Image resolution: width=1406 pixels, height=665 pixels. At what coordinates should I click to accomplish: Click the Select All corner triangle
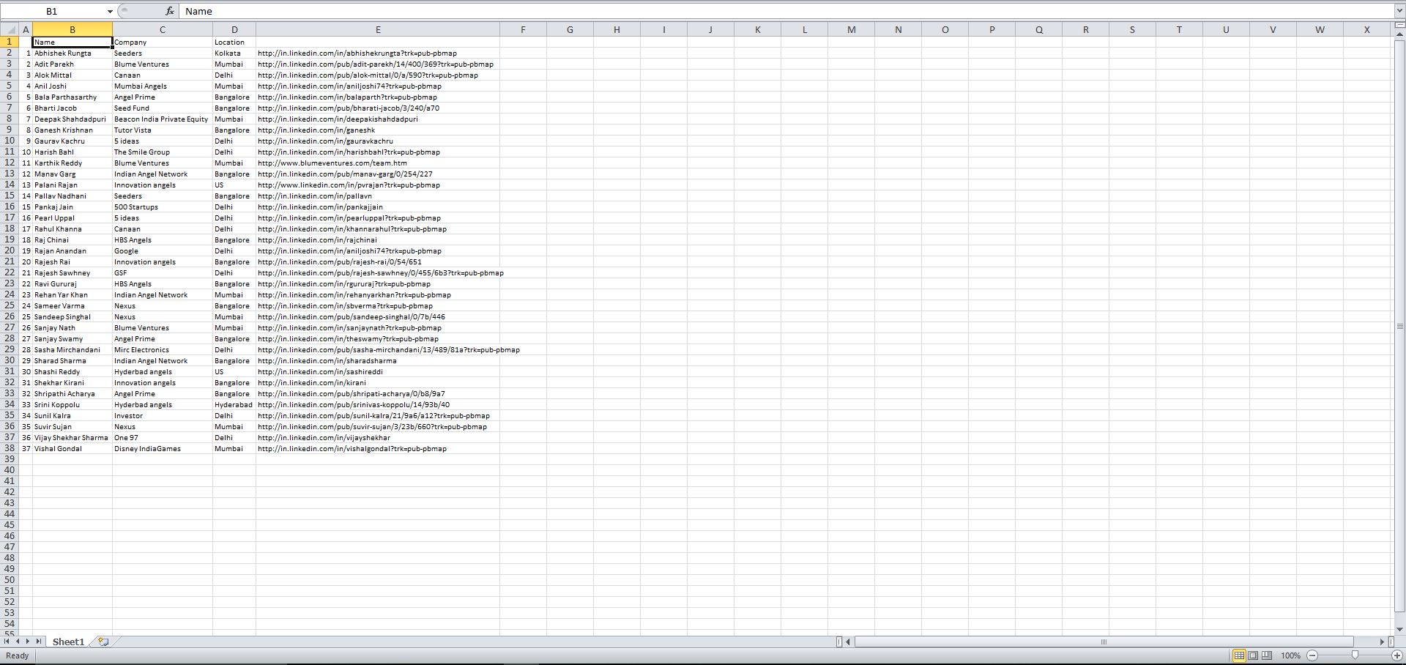click(x=10, y=30)
